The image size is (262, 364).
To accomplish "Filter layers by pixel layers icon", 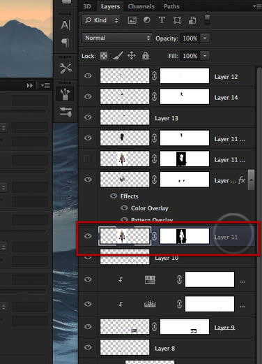I will pos(132,20).
